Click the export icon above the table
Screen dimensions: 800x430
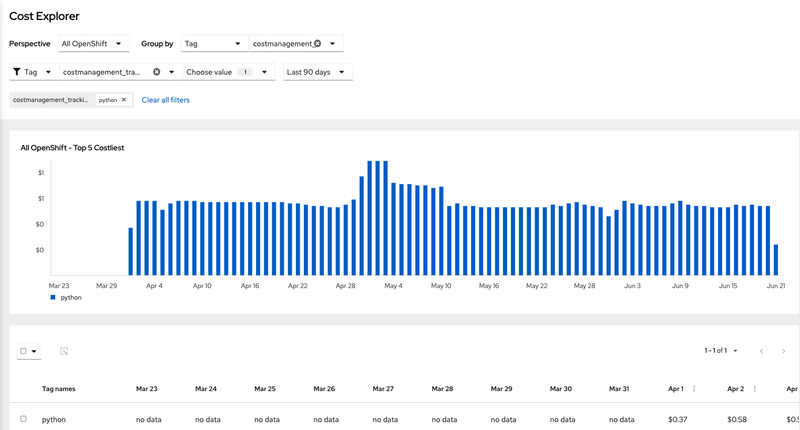(64, 351)
